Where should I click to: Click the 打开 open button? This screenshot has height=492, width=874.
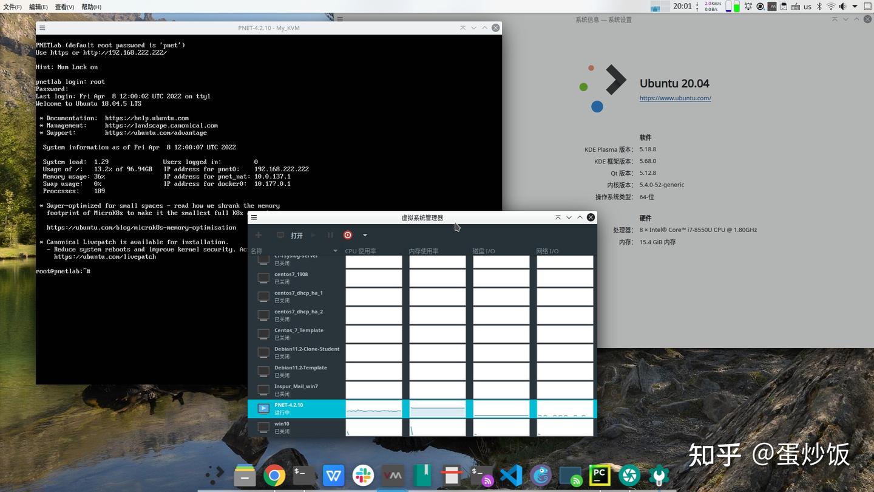click(x=297, y=235)
